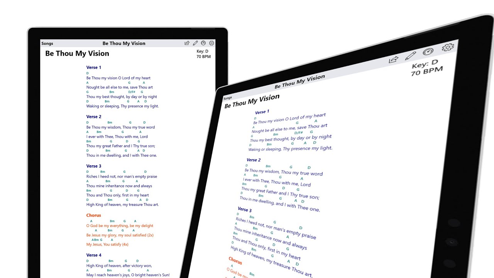Screen dimensions: 494x278
Task: Select 'O God be my everything' chorus line, left tablet
Action: (120, 226)
